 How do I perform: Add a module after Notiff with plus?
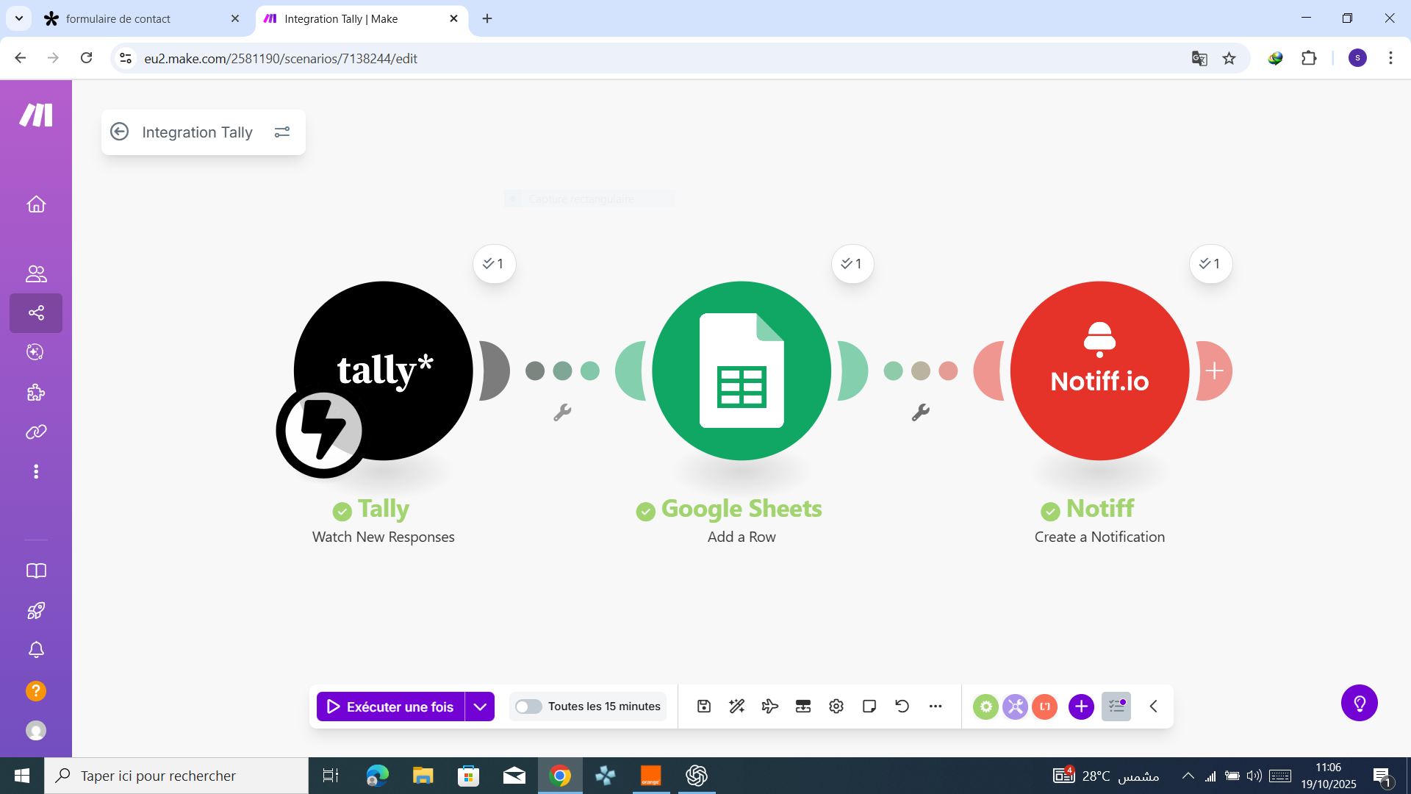[x=1214, y=371]
